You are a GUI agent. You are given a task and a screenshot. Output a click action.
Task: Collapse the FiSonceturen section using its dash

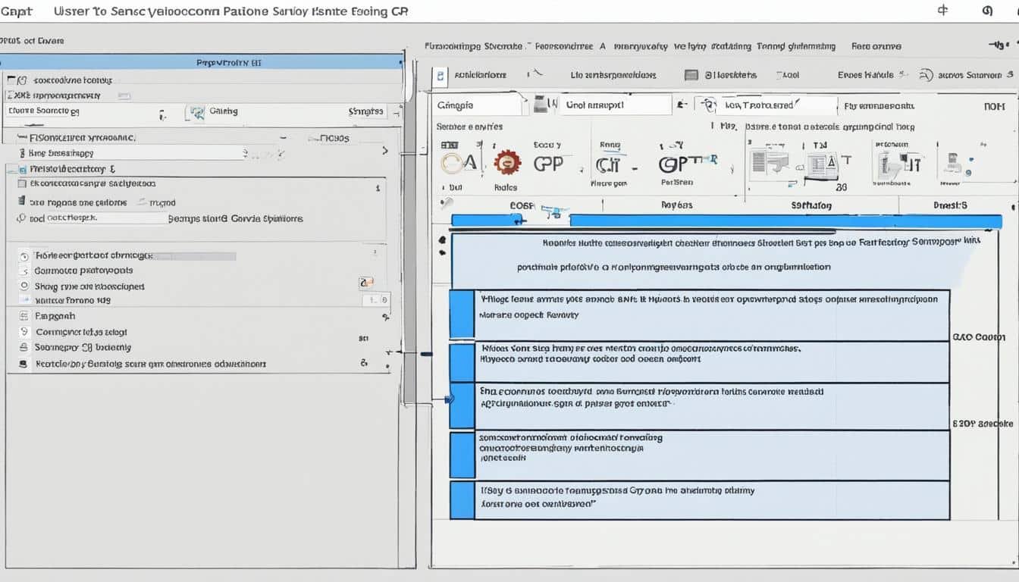coord(283,139)
